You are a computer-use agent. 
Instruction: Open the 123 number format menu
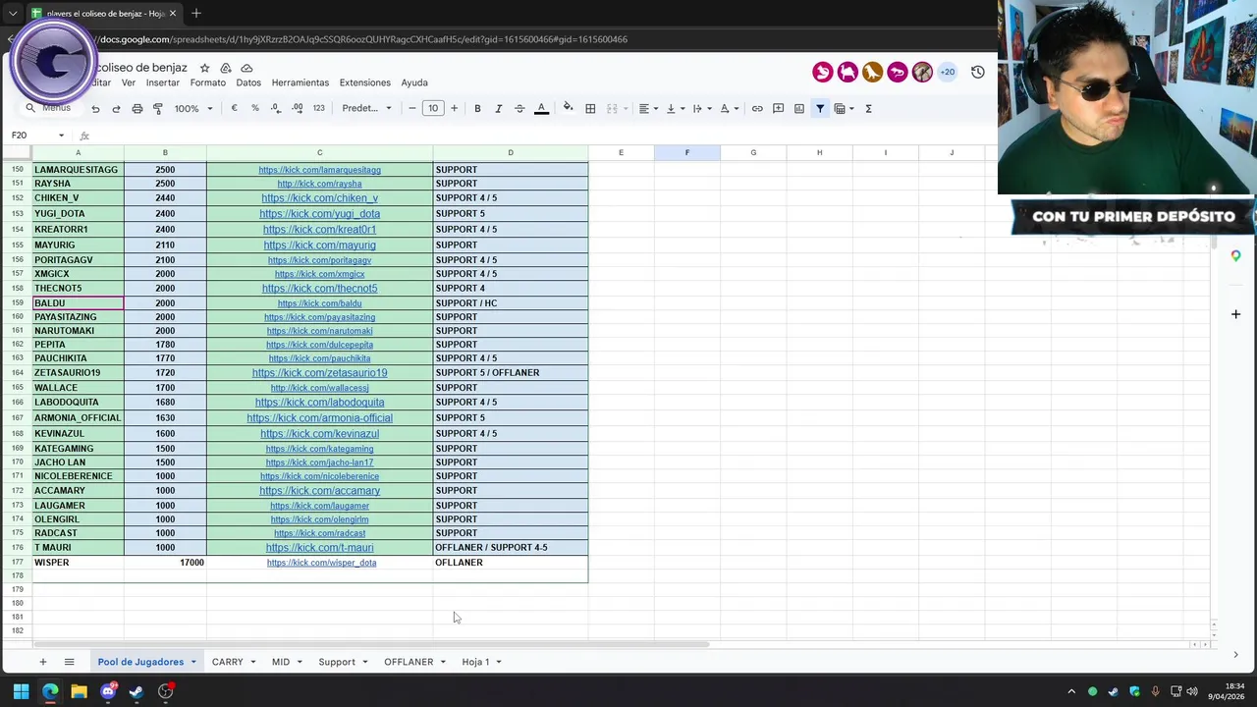tap(318, 108)
